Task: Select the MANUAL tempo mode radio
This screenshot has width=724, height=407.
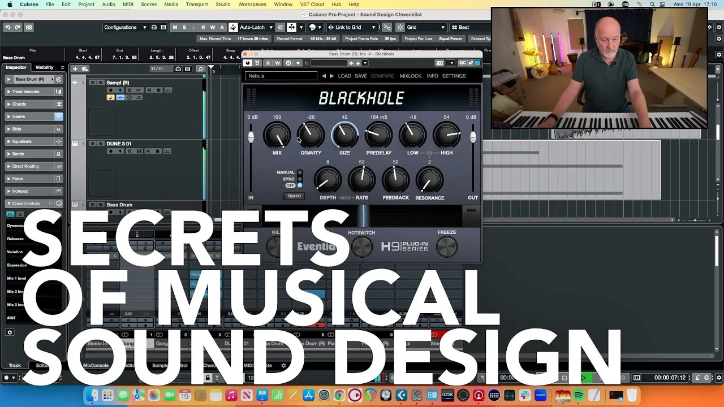Action: pos(300,172)
